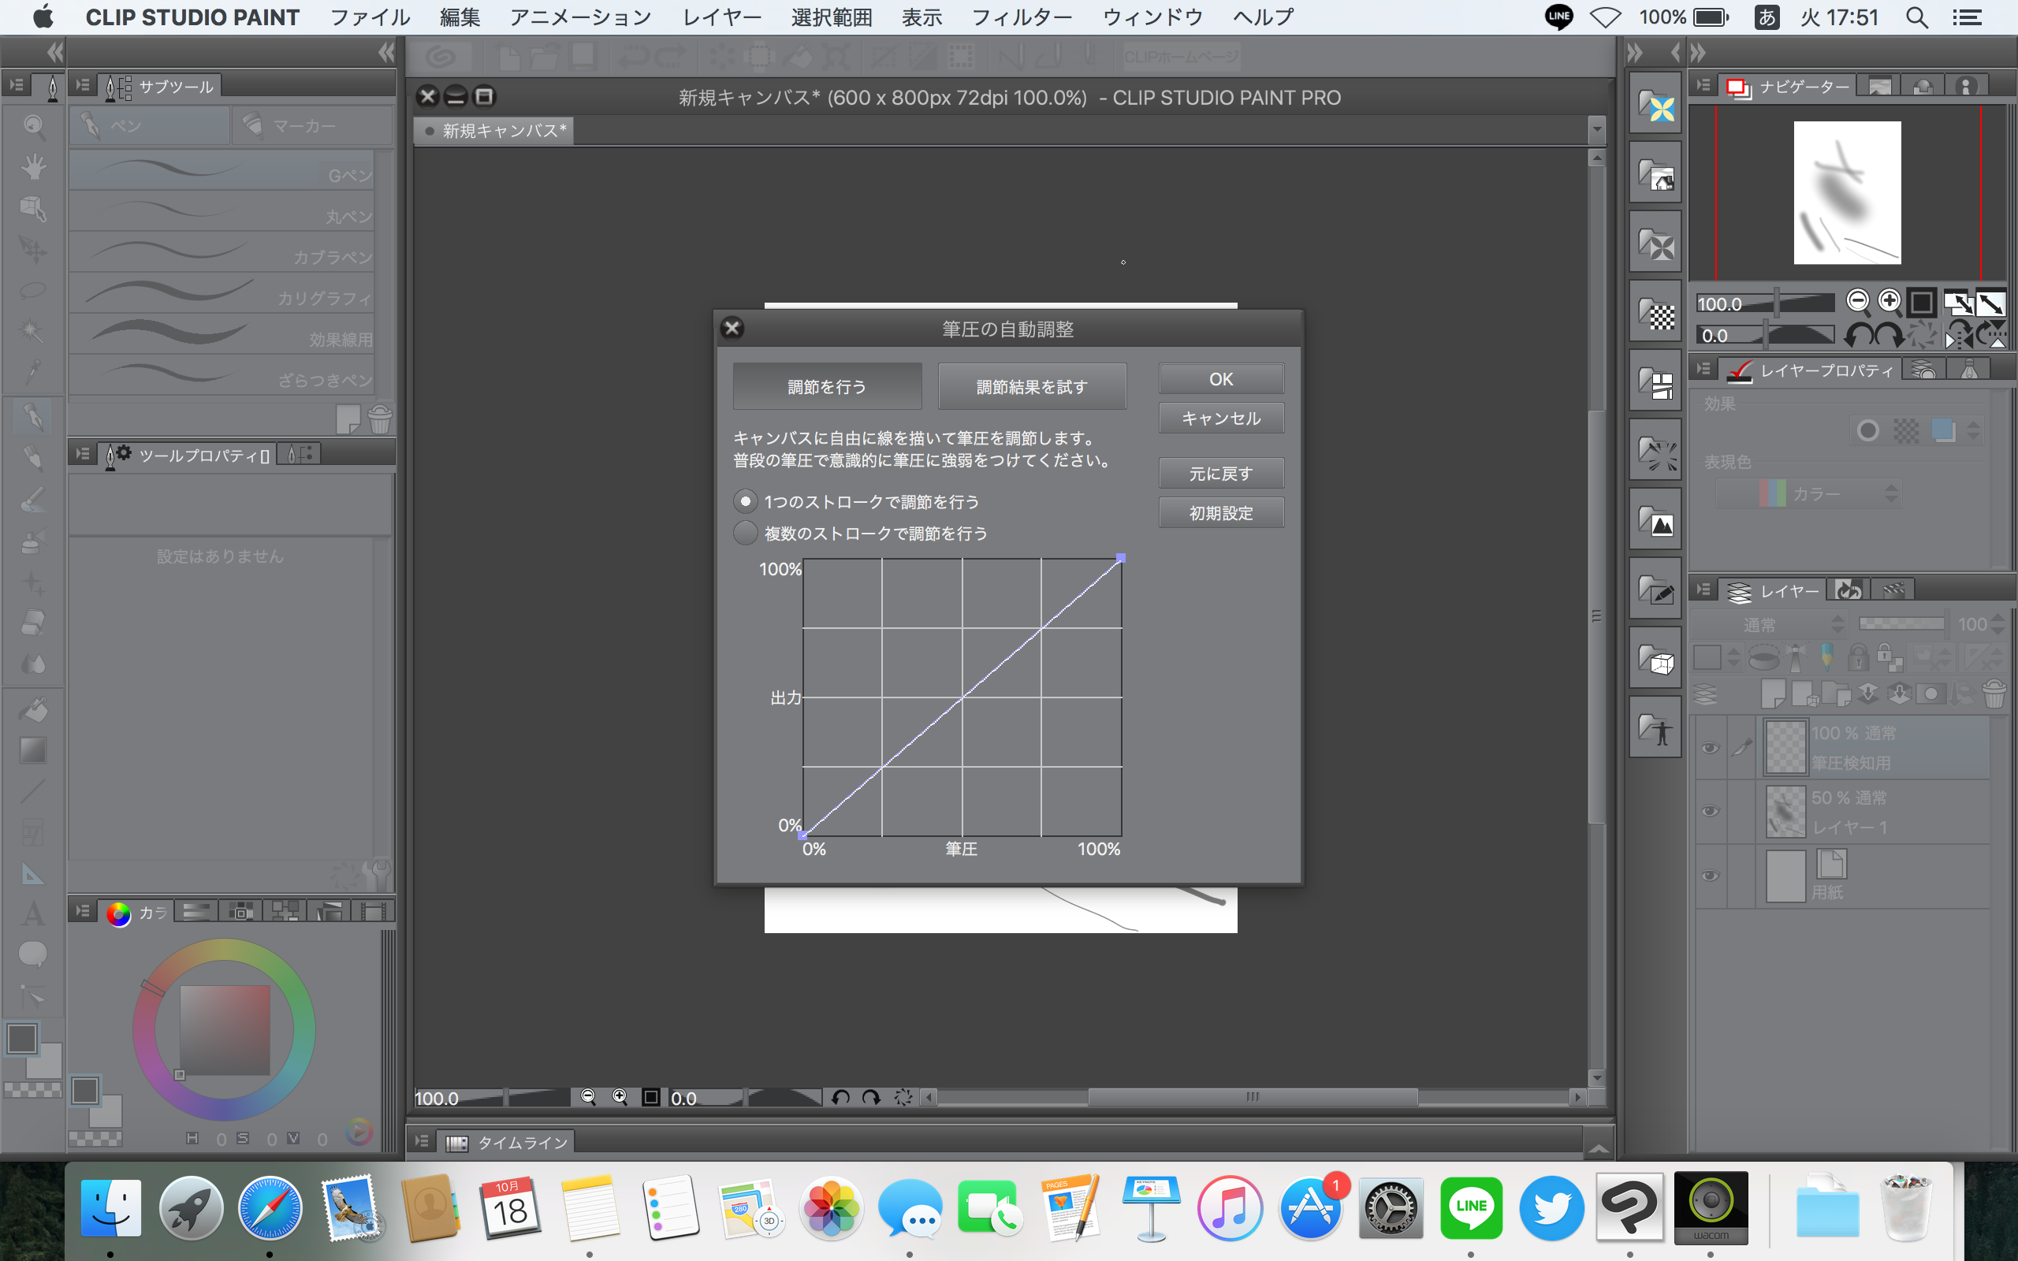The image size is (2018, 1261).
Task: Click the navigator zoom in icon
Action: point(1889,301)
